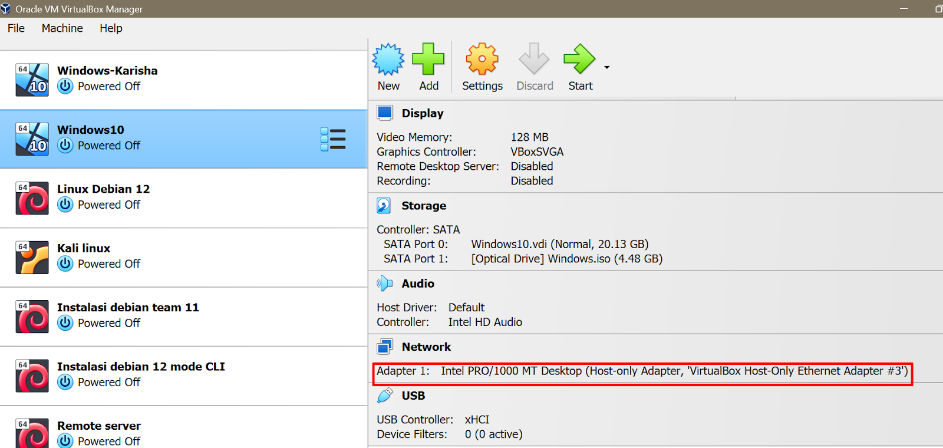Click the Adapter 1 Host-only Adapter entry

click(x=642, y=371)
